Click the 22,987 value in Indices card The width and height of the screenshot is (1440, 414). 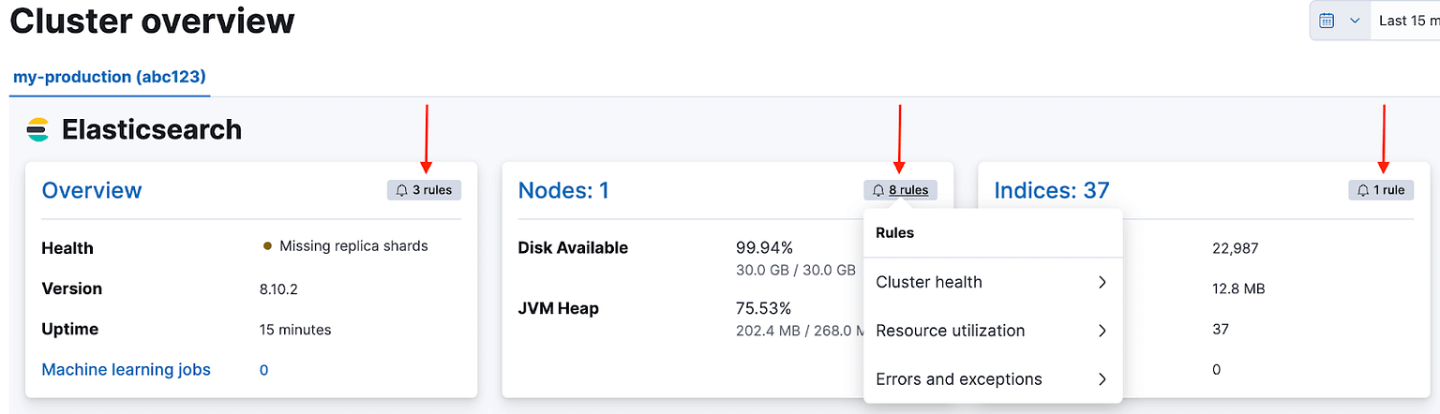click(x=1235, y=249)
